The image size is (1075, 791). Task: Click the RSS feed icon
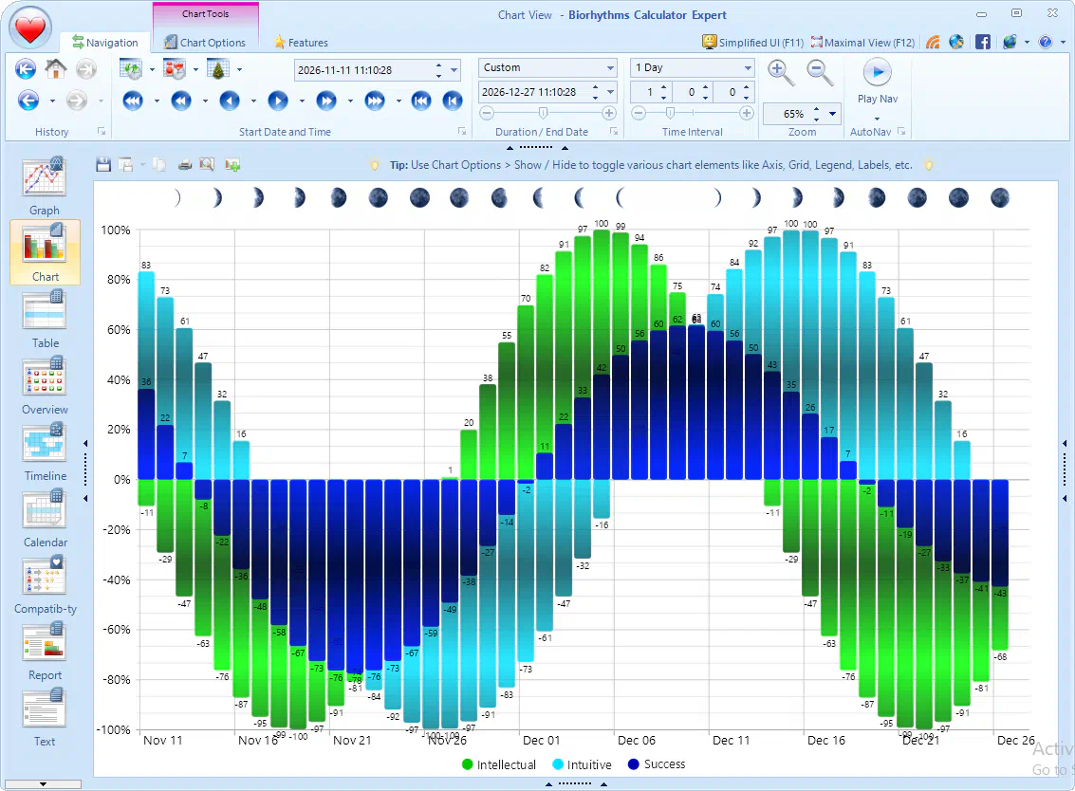[933, 42]
